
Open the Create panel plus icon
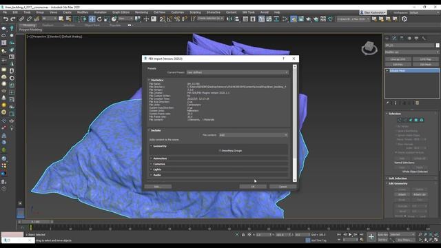coord(387,39)
